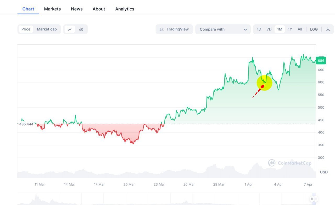Click the 550 price axis label
335x205 pixels.
click(321, 95)
